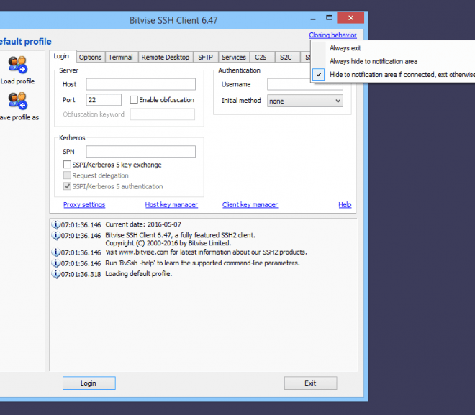Image resolution: width=475 pixels, height=415 pixels.
Task: Toggle SSPI/Kerberos 5 authentication checkbox
Action: pos(67,186)
